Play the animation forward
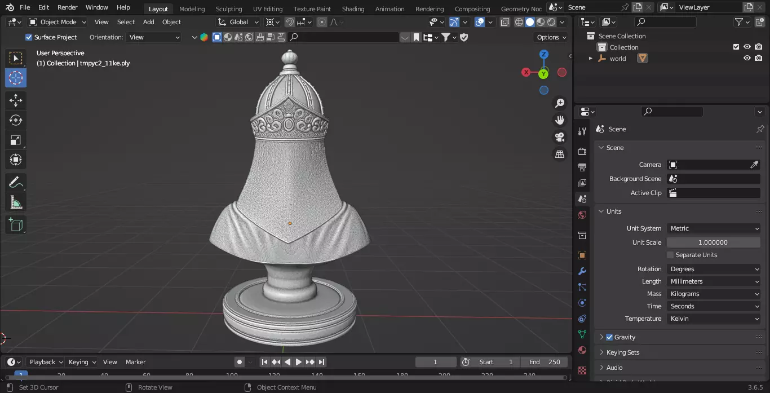 pos(299,362)
